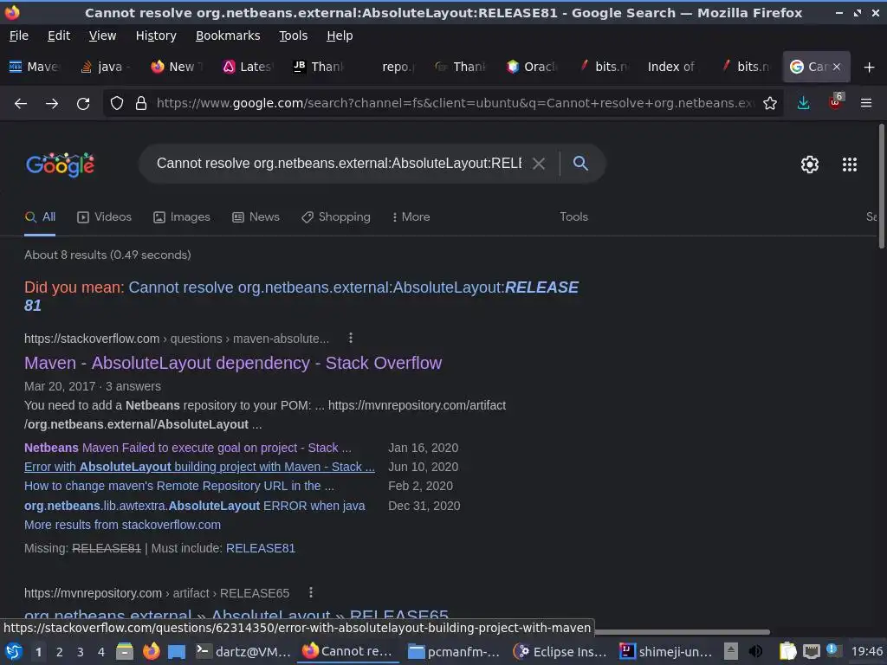This screenshot has width=887, height=665.
Task: Open the File menu
Action: click(19, 36)
